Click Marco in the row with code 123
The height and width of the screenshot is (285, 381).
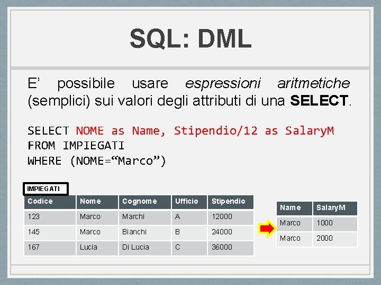[x=97, y=217]
